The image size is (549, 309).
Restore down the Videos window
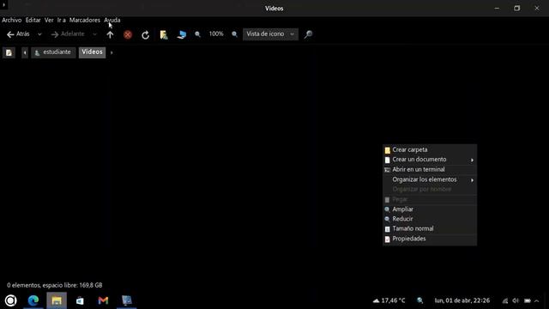(x=516, y=8)
